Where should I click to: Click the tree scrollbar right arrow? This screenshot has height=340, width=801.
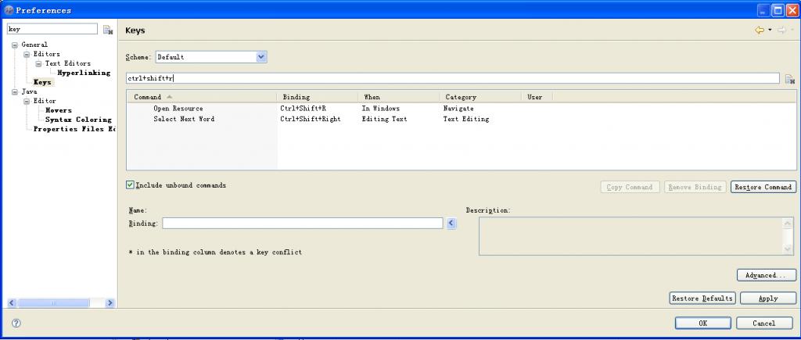110,302
